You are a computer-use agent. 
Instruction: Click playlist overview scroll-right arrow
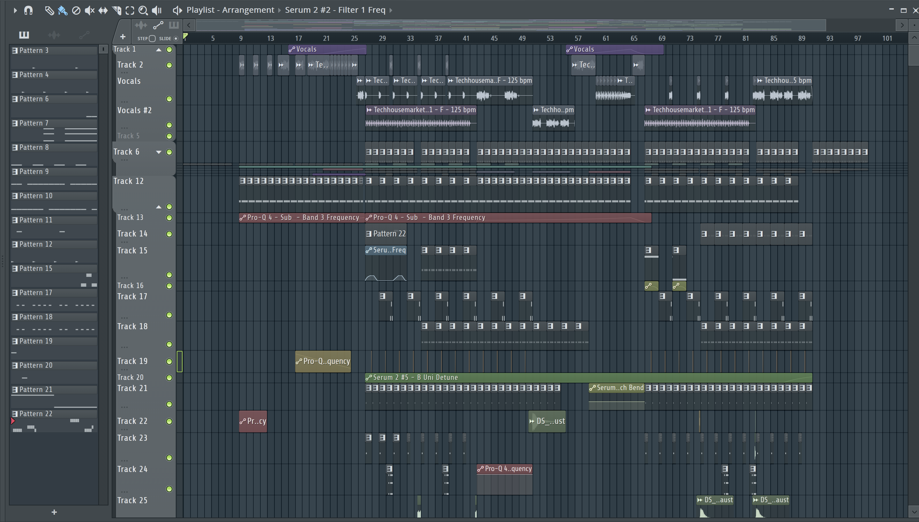pyautogui.click(x=902, y=25)
